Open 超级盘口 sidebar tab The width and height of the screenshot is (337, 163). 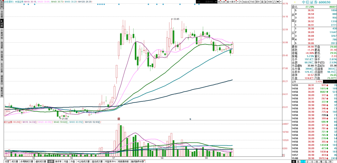(2, 80)
